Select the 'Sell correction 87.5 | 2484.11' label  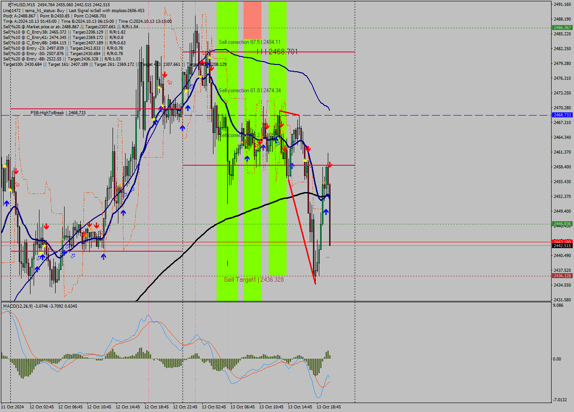(x=250, y=42)
